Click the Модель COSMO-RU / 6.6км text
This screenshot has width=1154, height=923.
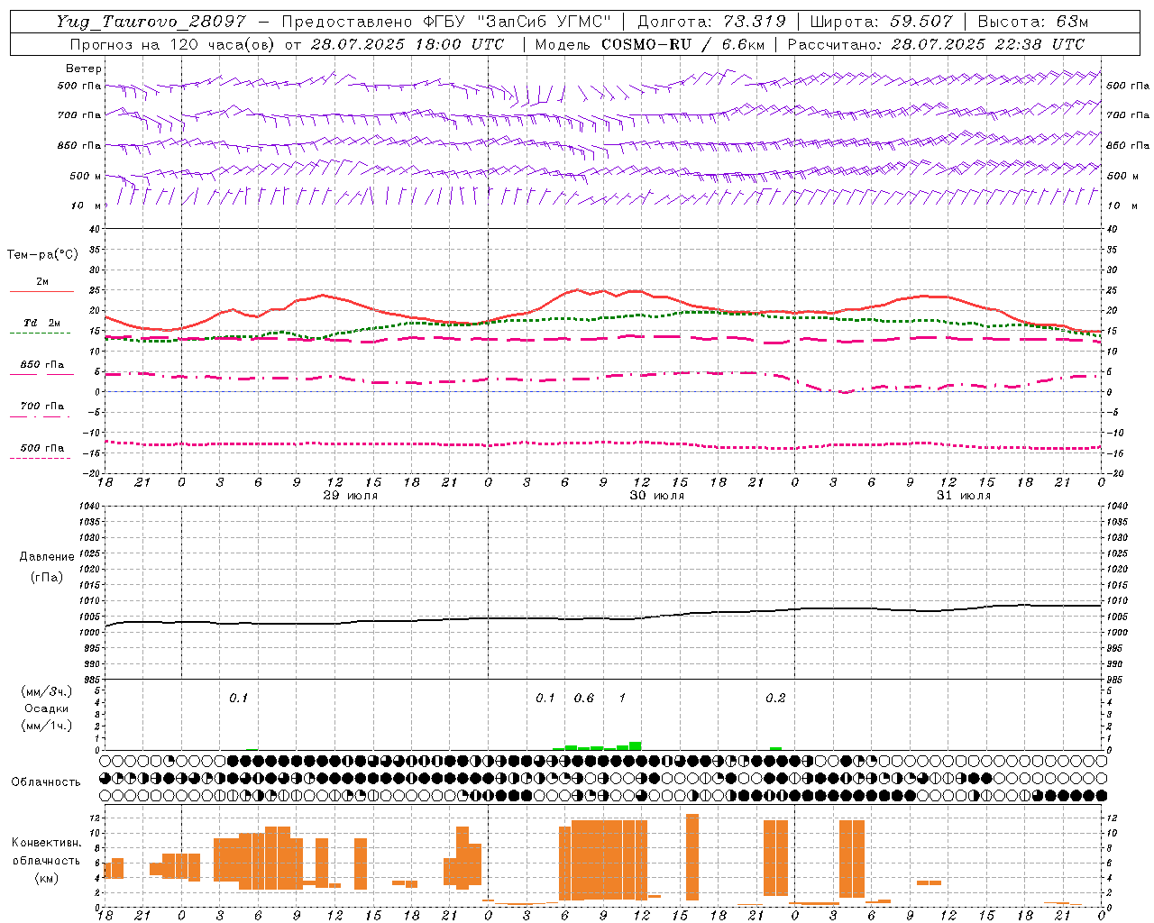(650, 44)
